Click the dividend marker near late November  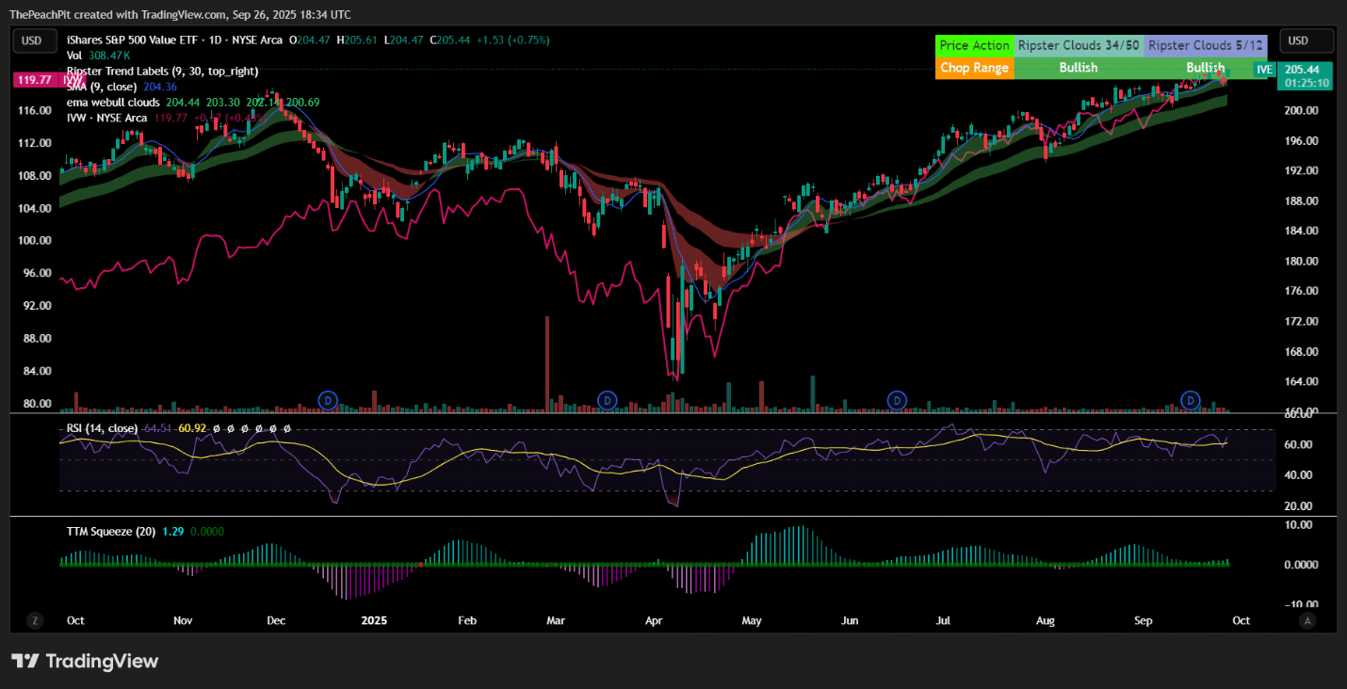coord(328,400)
